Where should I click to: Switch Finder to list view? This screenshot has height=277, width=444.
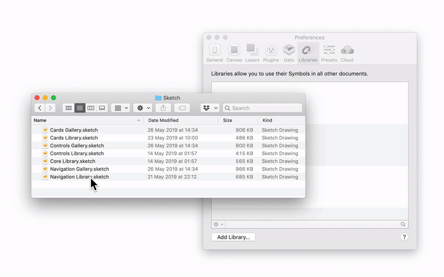(x=79, y=108)
